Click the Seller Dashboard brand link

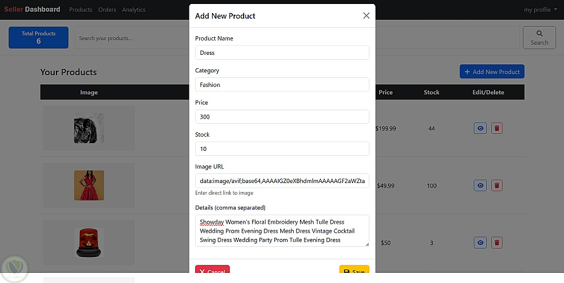(x=32, y=10)
